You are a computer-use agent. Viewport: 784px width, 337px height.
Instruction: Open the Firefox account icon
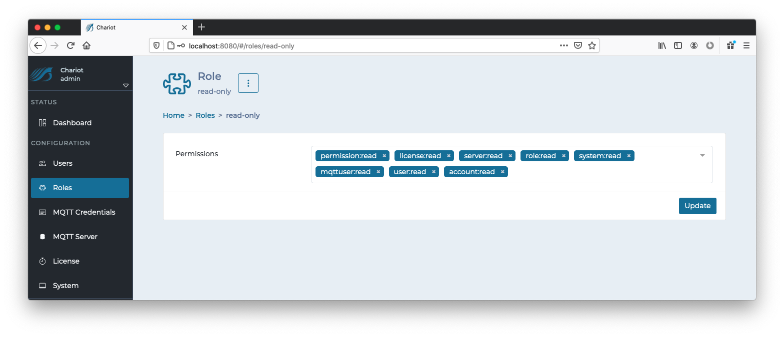pos(694,45)
